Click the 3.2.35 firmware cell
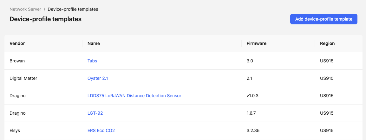This screenshot has width=366, height=140. (253, 130)
